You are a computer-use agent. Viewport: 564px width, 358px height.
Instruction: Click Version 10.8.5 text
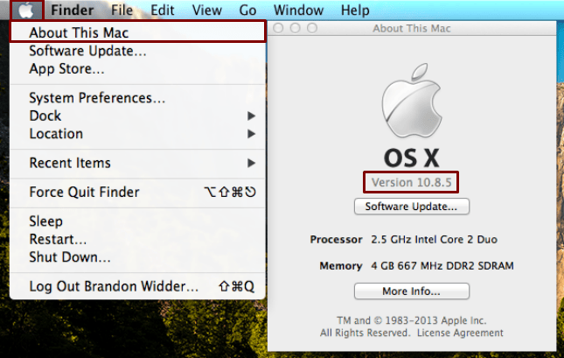tap(411, 182)
